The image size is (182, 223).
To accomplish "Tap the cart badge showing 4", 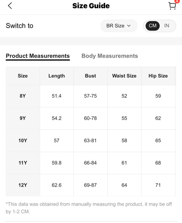I will 177,1.
